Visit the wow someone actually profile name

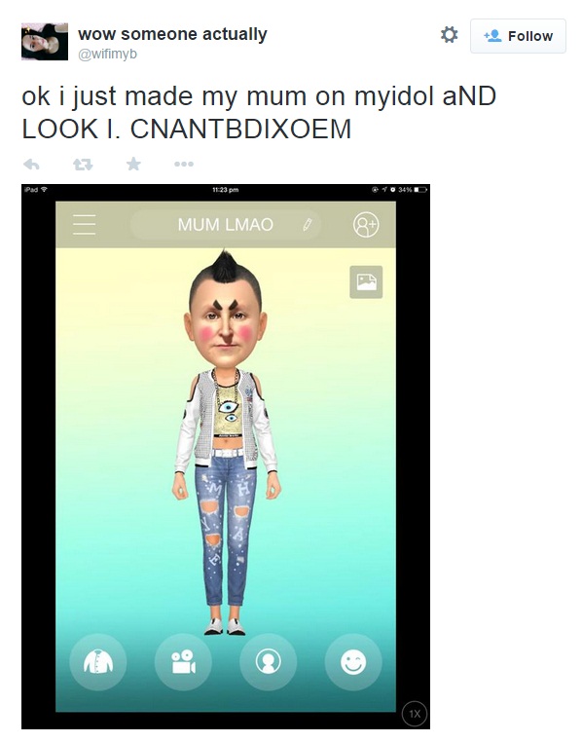172,34
